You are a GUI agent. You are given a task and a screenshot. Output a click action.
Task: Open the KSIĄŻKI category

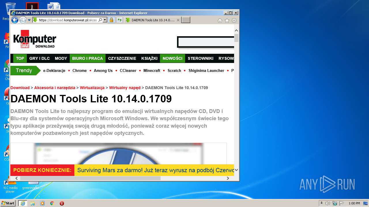click(149, 58)
